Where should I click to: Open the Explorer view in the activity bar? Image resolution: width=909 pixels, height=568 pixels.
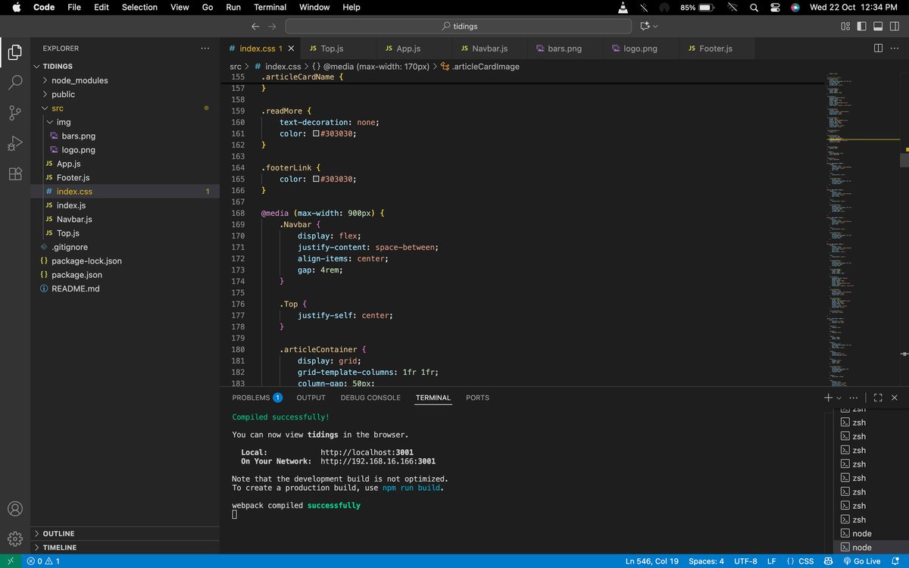coord(15,52)
